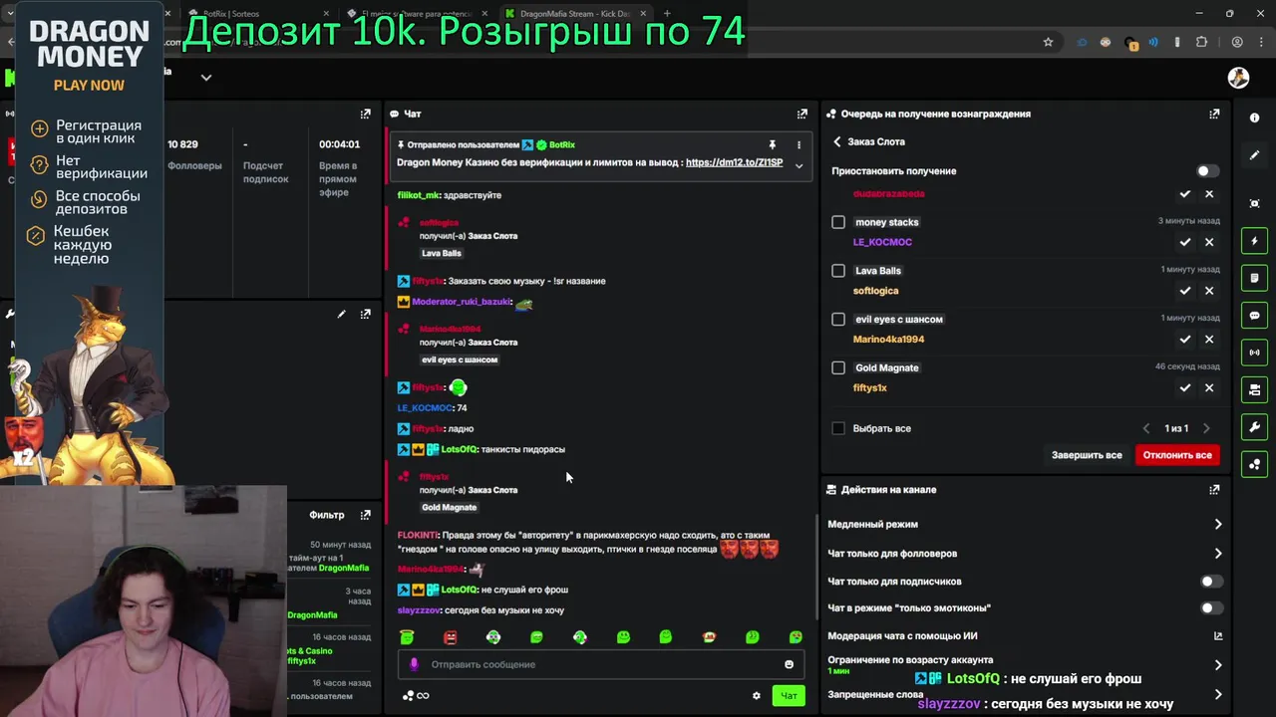
Task: Approve Lava Balls request from softlogica
Action: [1185, 291]
